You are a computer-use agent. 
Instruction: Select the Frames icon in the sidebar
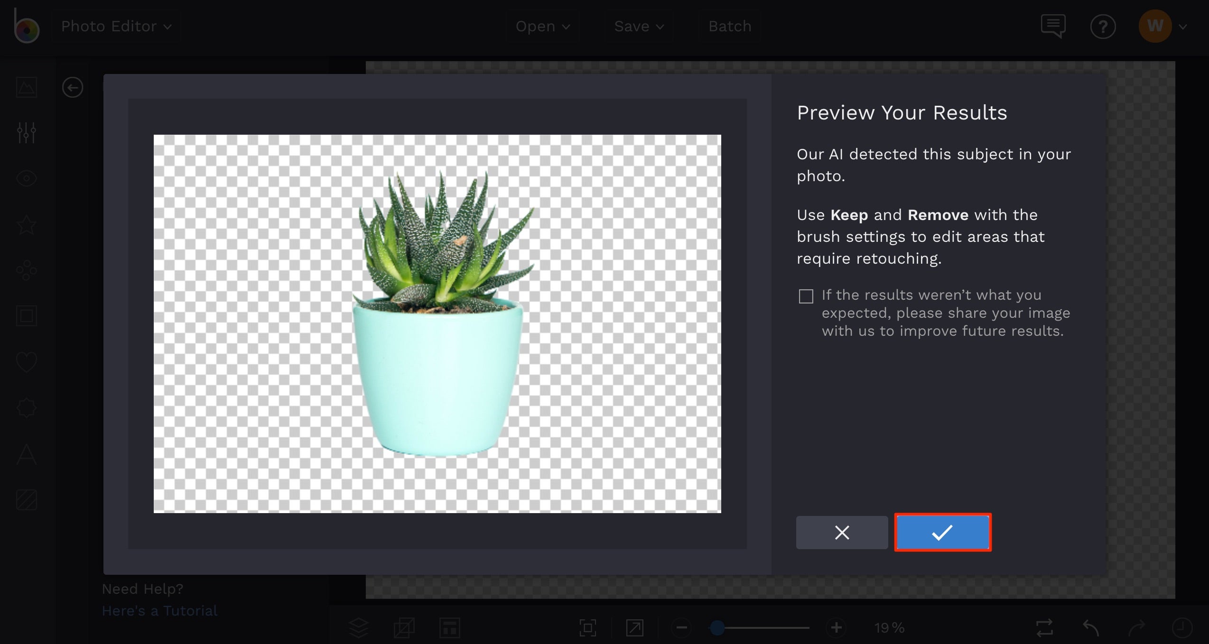tap(26, 315)
